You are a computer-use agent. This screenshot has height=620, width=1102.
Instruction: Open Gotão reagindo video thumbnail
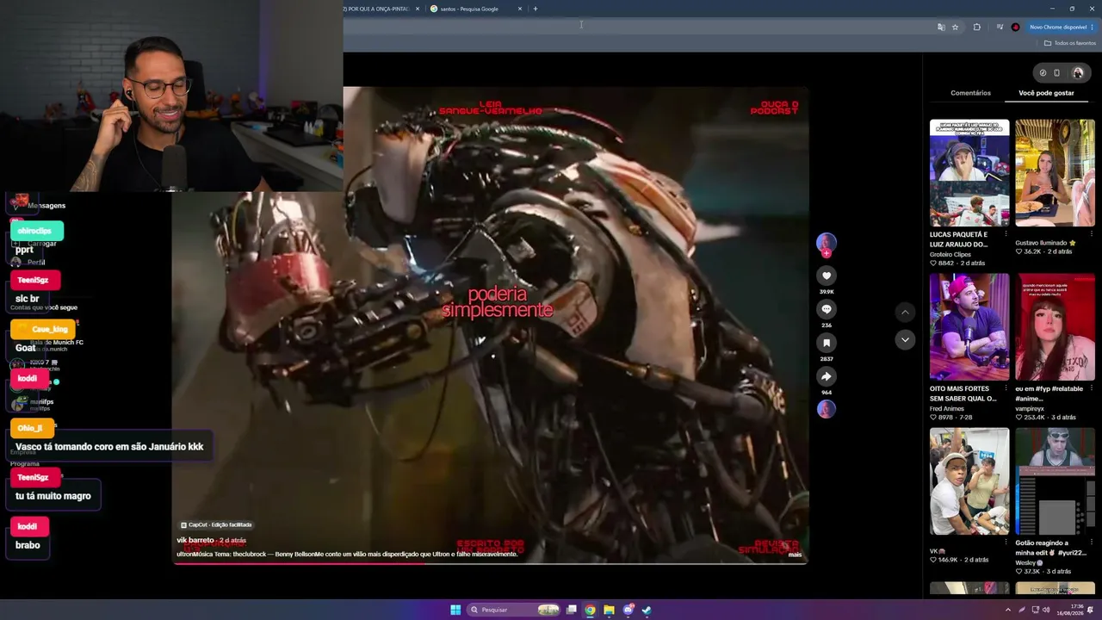(1055, 481)
